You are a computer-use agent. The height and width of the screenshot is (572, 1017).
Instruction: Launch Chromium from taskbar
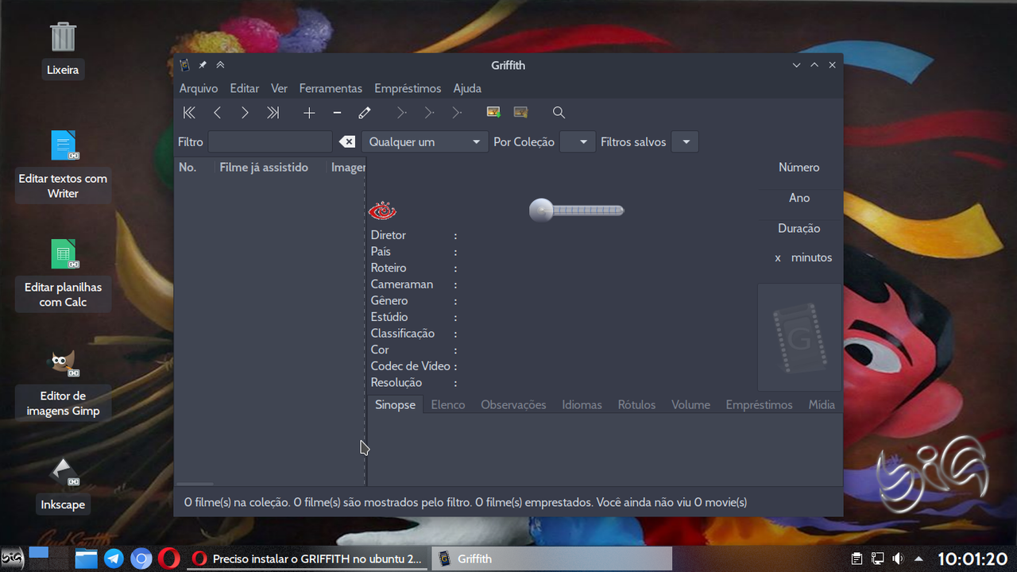pyautogui.click(x=141, y=558)
